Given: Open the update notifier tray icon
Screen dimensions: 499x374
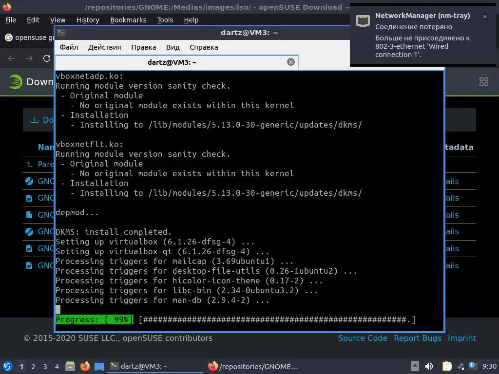Looking at the screenshot, I should coord(473,366).
